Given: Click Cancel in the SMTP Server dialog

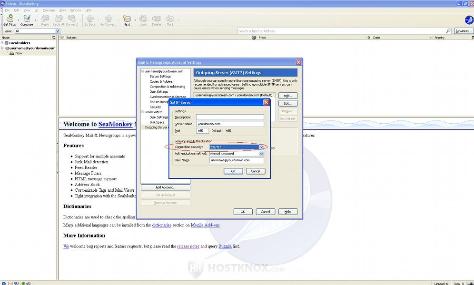Looking at the screenshot, I should pyautogui.click(x=256, y=171).
